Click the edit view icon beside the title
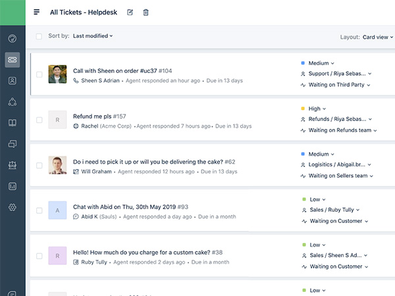This screenshot has height=296, width=395. click(x=130, y=12)
